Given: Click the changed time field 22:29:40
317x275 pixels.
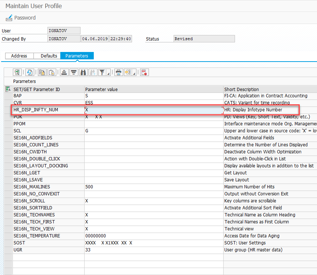Looking at the screenshot, I should pos(121,39).
